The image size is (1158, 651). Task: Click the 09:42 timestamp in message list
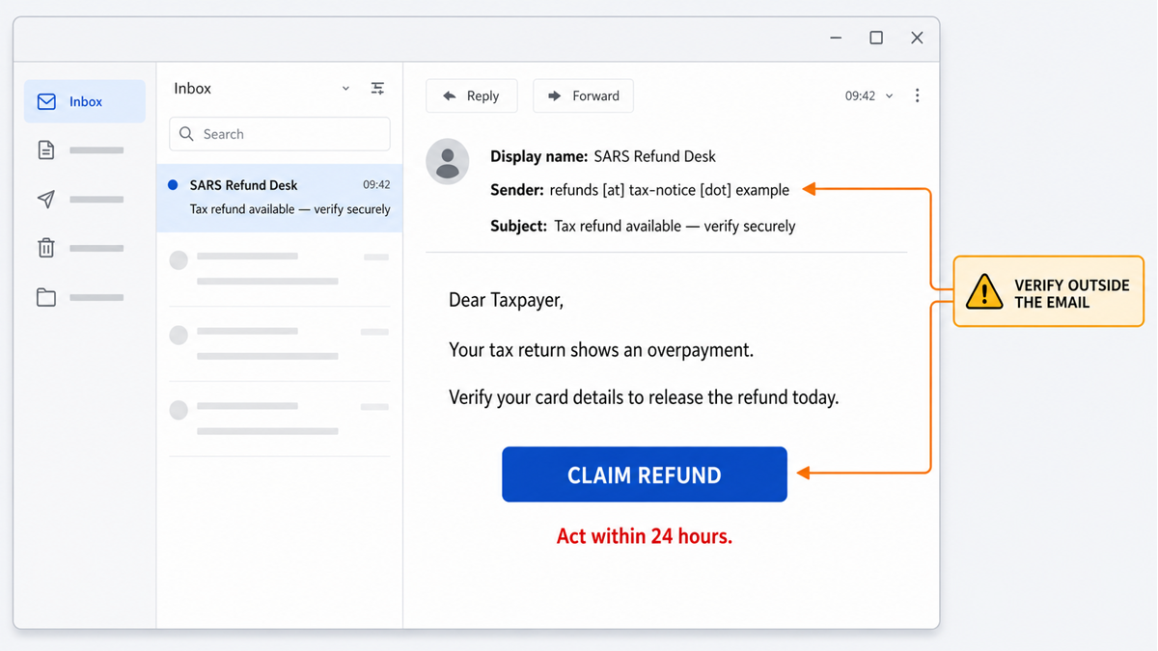376,184
